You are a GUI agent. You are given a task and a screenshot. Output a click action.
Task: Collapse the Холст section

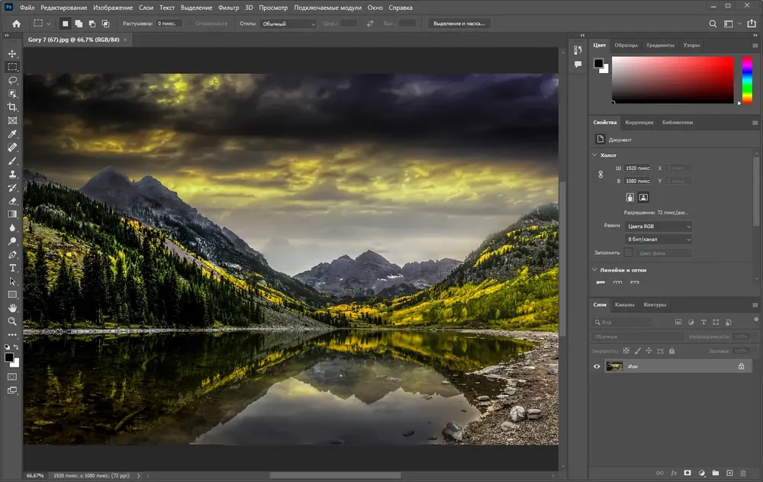click(594, 155)
